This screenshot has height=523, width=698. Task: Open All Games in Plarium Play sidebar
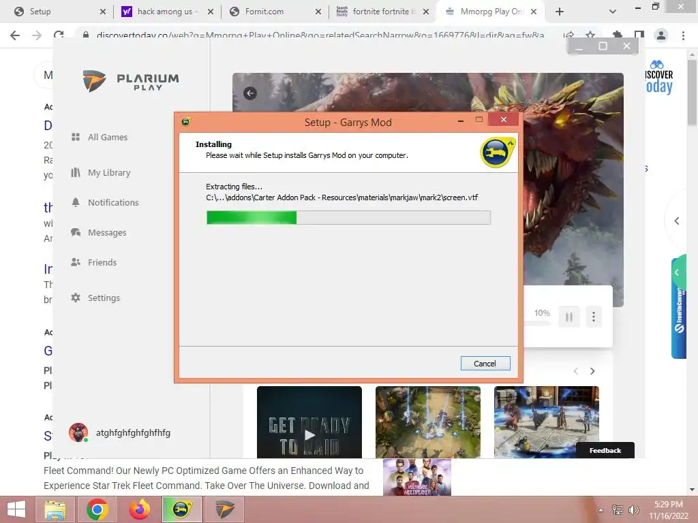click(100, 137)
